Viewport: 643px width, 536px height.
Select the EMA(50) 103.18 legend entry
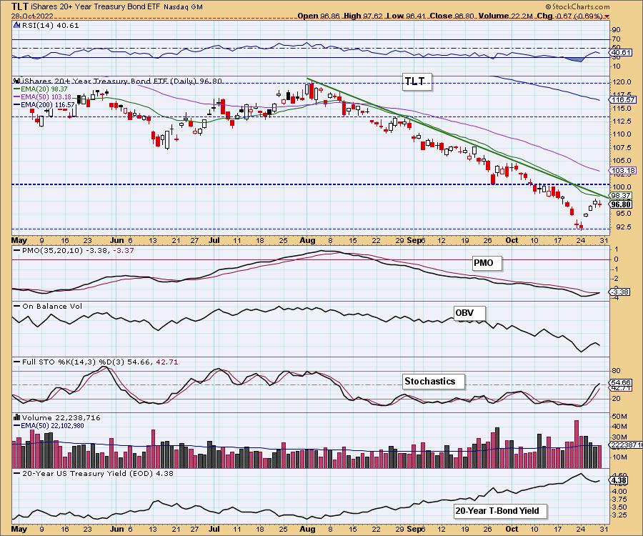pos(42,96)
